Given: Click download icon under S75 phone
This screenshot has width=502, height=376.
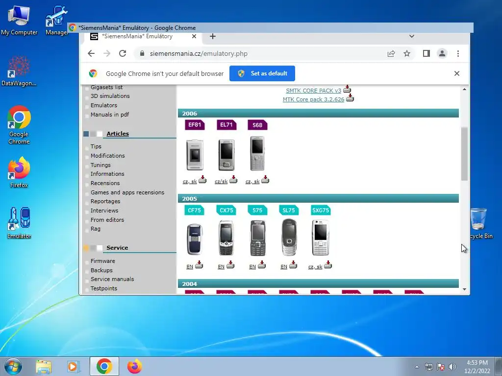Looking at the screenshot, I should coord(262,265).
